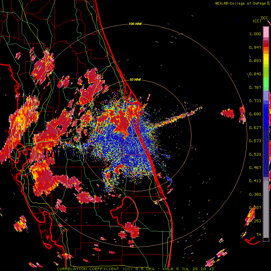The image size is (271, 271).
Task: Click the 100 NMI range ring label
Action: pos(135,24)
